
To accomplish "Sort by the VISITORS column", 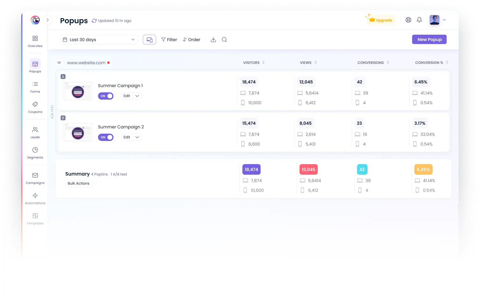I will (254, 63).
